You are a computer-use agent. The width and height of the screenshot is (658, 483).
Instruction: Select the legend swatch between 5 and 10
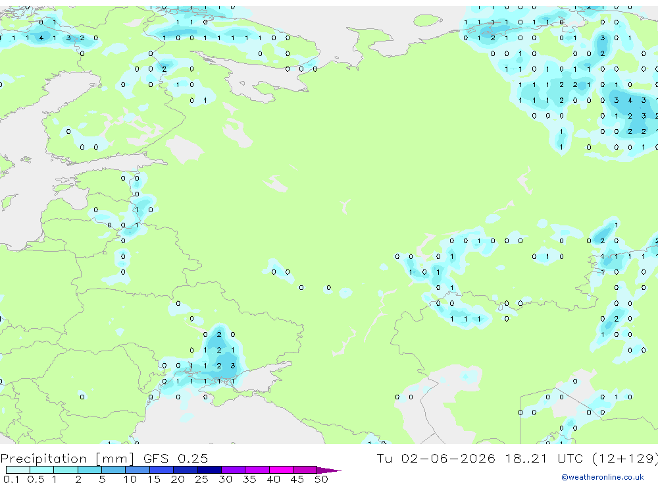(x=113, y=470)
